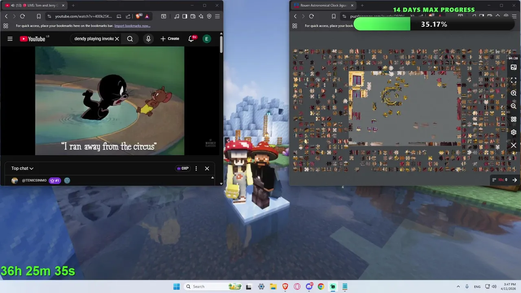Open site settings icon beside youtube.com URL
The width and height of the screenshot is (521, 293).
tap(49, 16)
